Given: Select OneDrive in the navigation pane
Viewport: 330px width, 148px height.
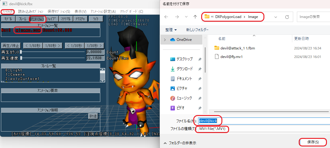Looking at the screenshot, I should (182, 40).
